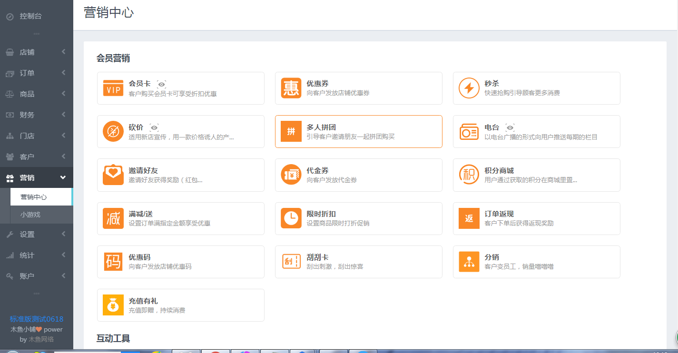Open the 刮刮卡 scratch card feature
678x353 pixels.
pos(291,262)
